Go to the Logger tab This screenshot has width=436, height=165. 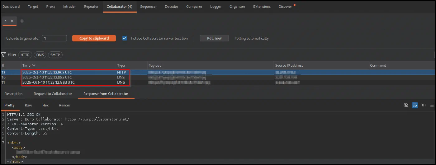pos(216,7)
